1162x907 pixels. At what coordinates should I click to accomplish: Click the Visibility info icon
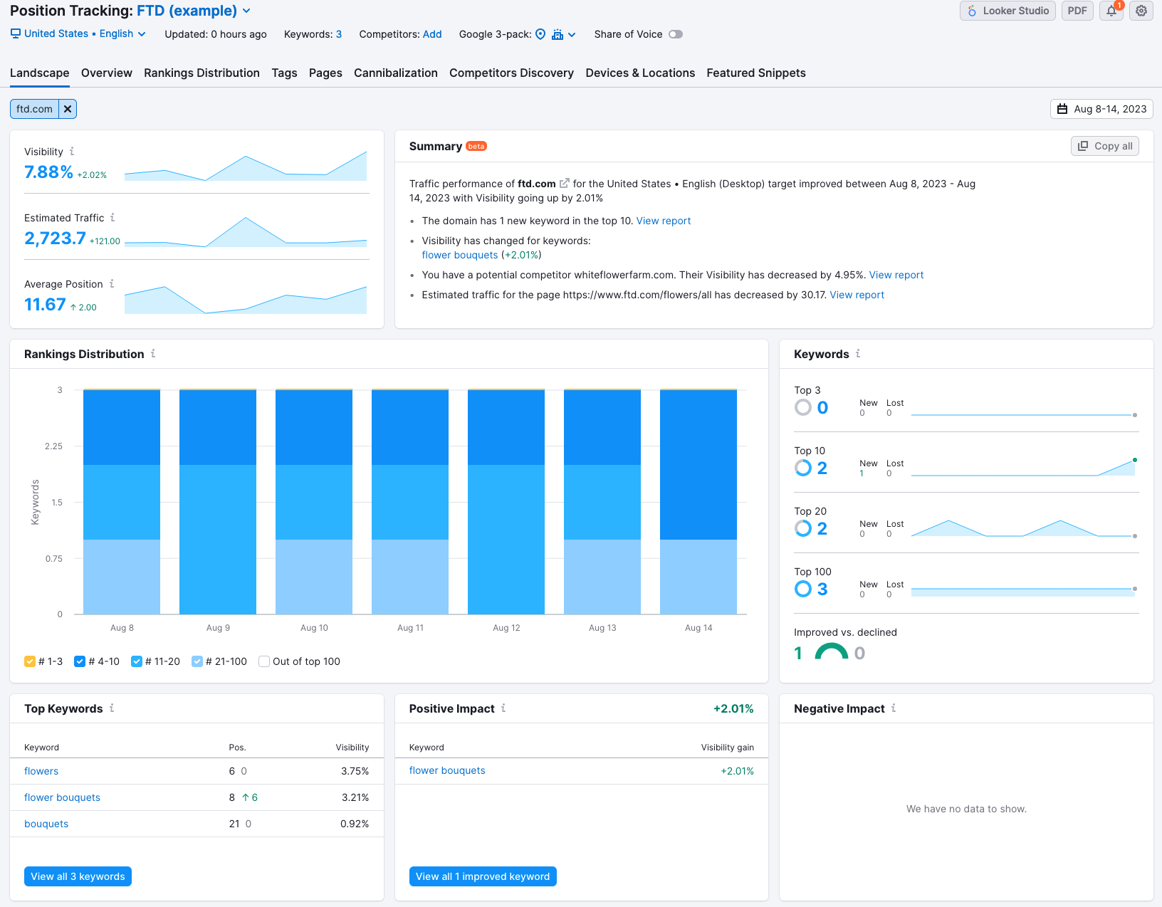pos(72,152)
